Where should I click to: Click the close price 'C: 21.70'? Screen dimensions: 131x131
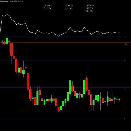[47, 8]
